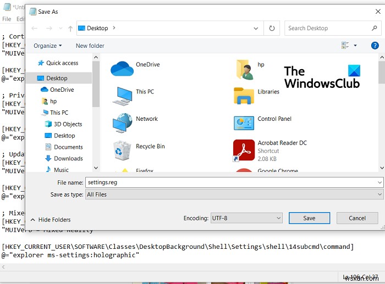Select the highlighted Desktop item in the sidebar
This screenshot has width=385, height=284.
click(x=59, y=78)
